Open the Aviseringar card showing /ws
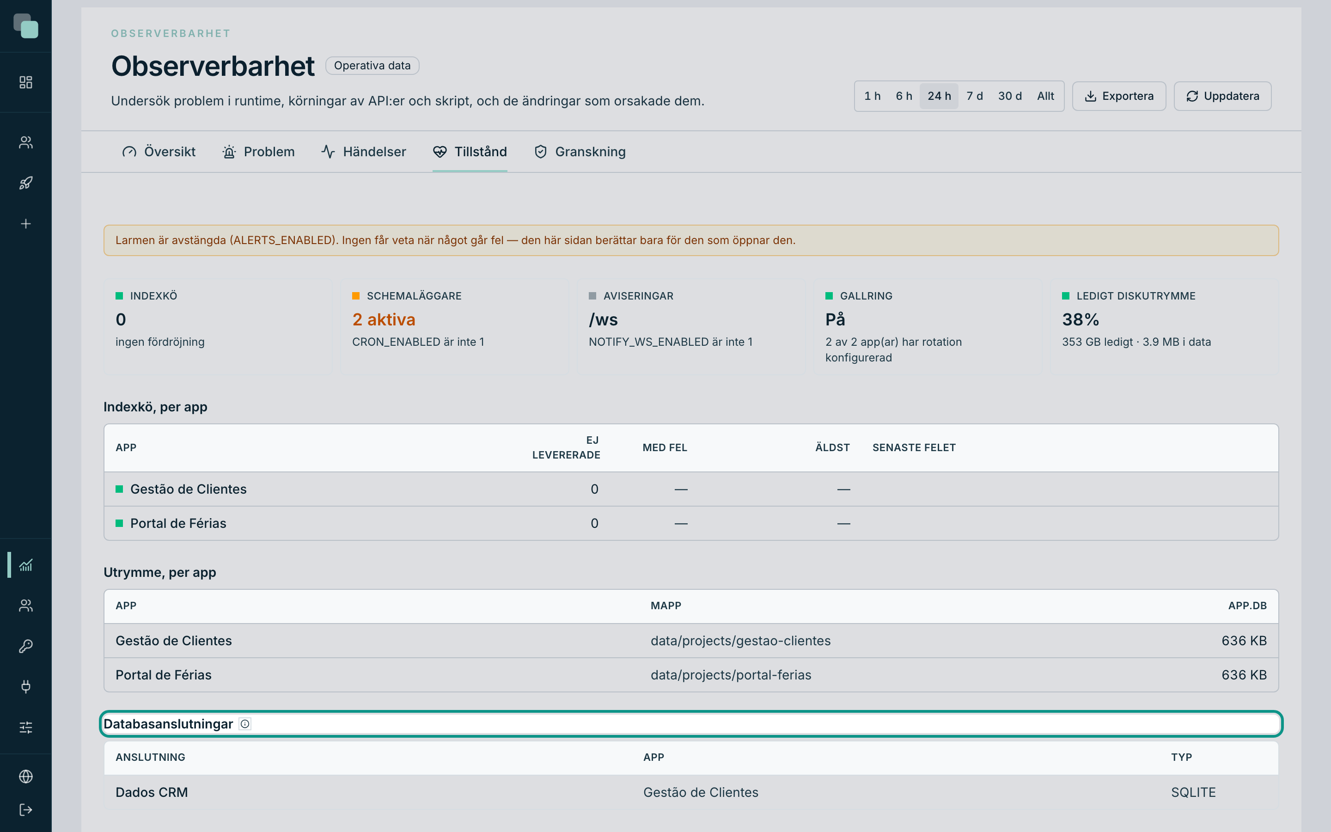 [691, 327]
